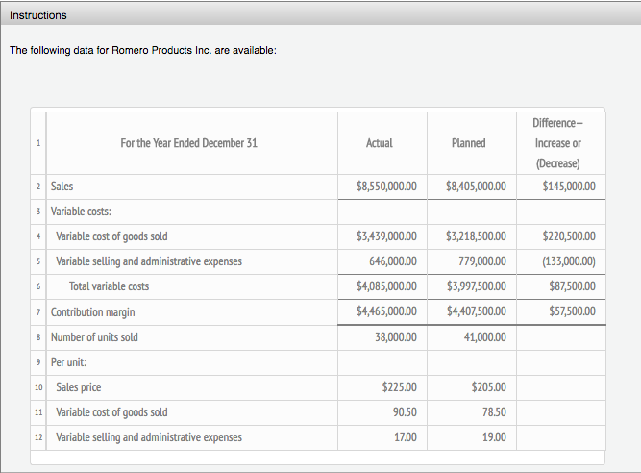Select the Sales row label
The image size is (641, 473).
pos(62,186)
